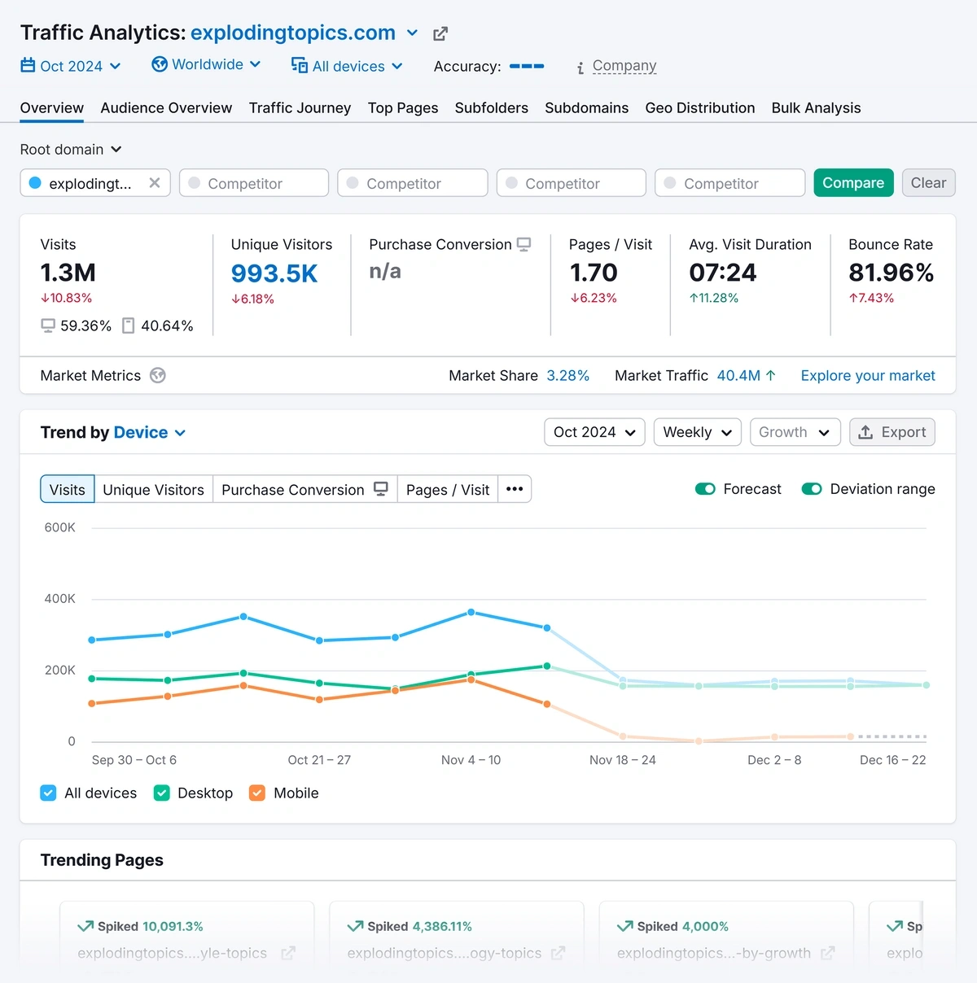Expand the domain dropdown chevron after explodingtopics.com

point(413,33)
